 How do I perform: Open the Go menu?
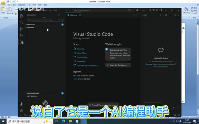click(x=50, y=10)
